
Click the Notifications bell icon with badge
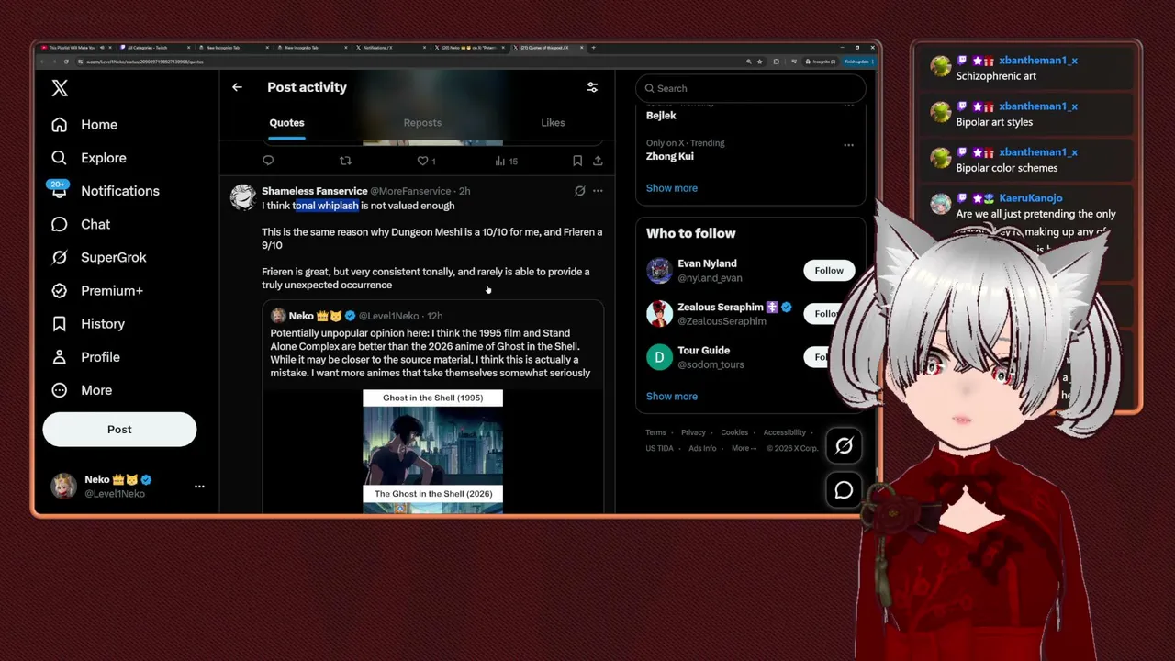(x=60, y=190)
